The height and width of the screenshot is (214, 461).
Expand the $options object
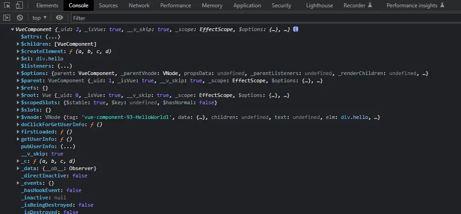(x=18, y=73)
